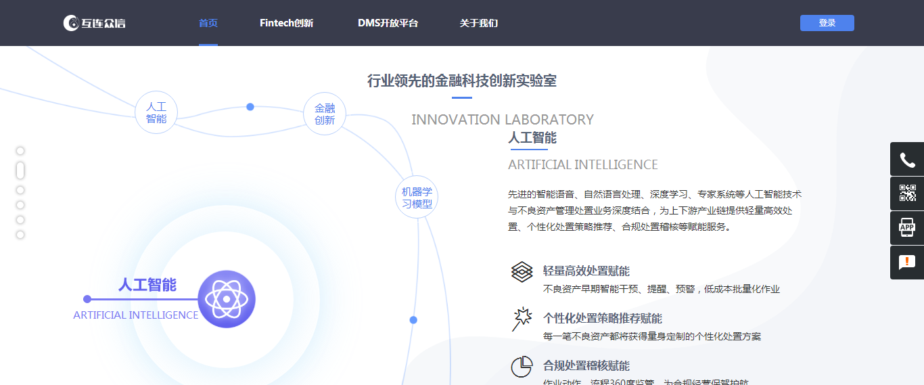924x385 pixels.
Task: Jump to the first page indicator dot
Action: [x=20, y=151]
